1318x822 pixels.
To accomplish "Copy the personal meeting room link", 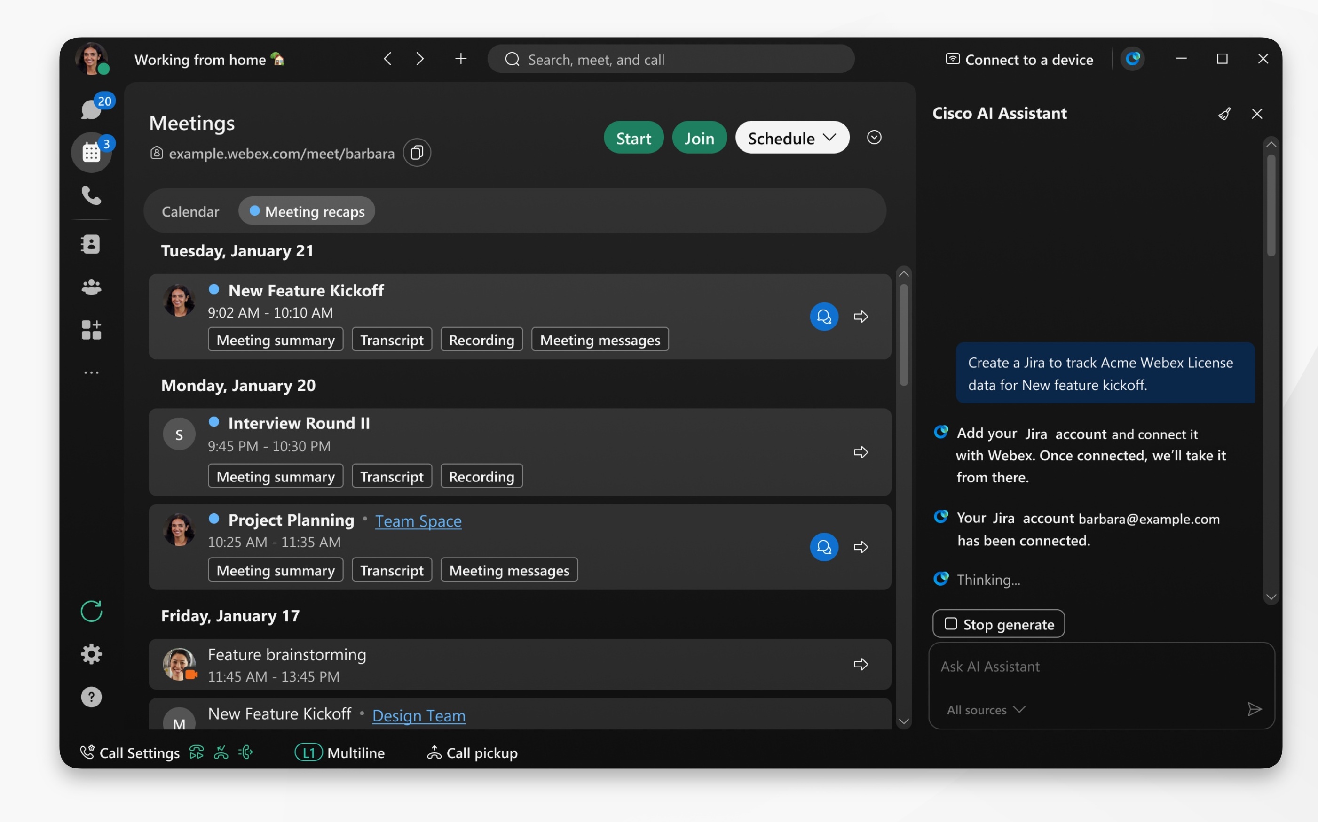I will tap(416, 153).
